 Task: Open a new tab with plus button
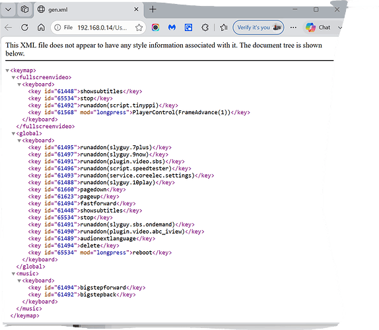coord(153,9)
